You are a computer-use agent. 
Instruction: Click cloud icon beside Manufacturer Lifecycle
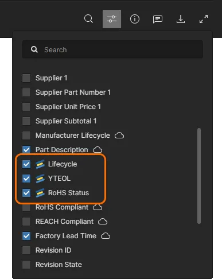[x=119, y=135]
